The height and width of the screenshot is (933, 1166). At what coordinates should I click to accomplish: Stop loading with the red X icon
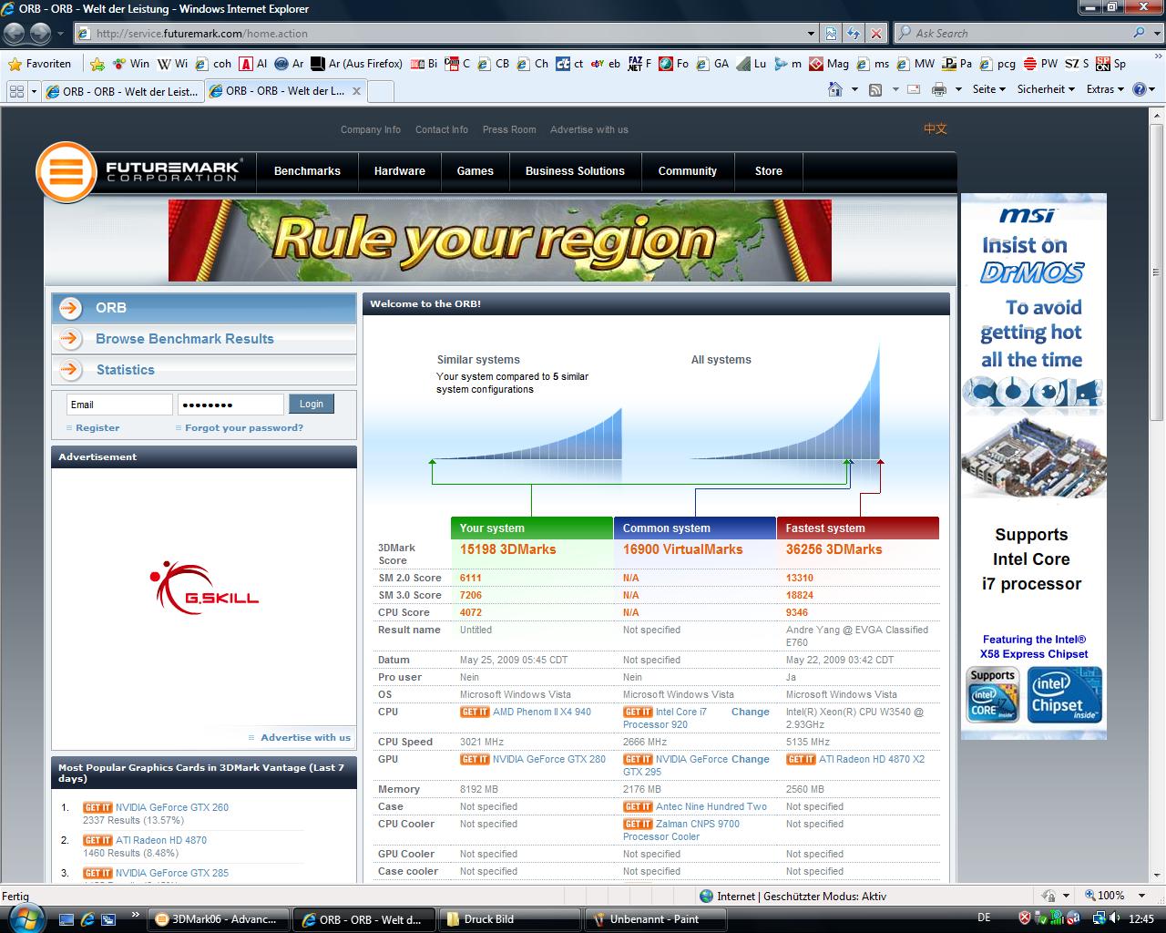[876, 34]
